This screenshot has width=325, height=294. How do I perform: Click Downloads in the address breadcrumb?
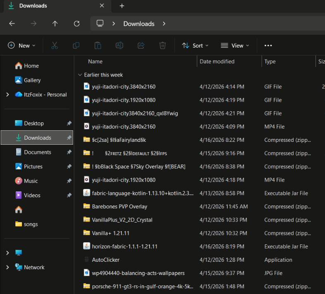[139, 24]
